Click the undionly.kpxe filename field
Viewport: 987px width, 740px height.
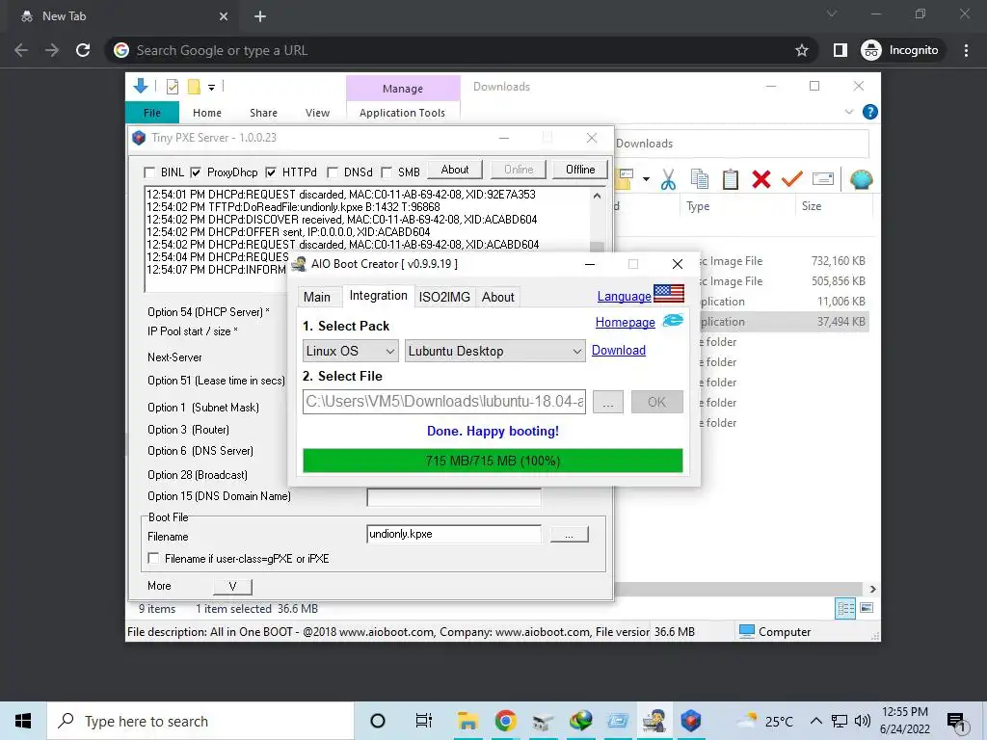coord(454,534)
